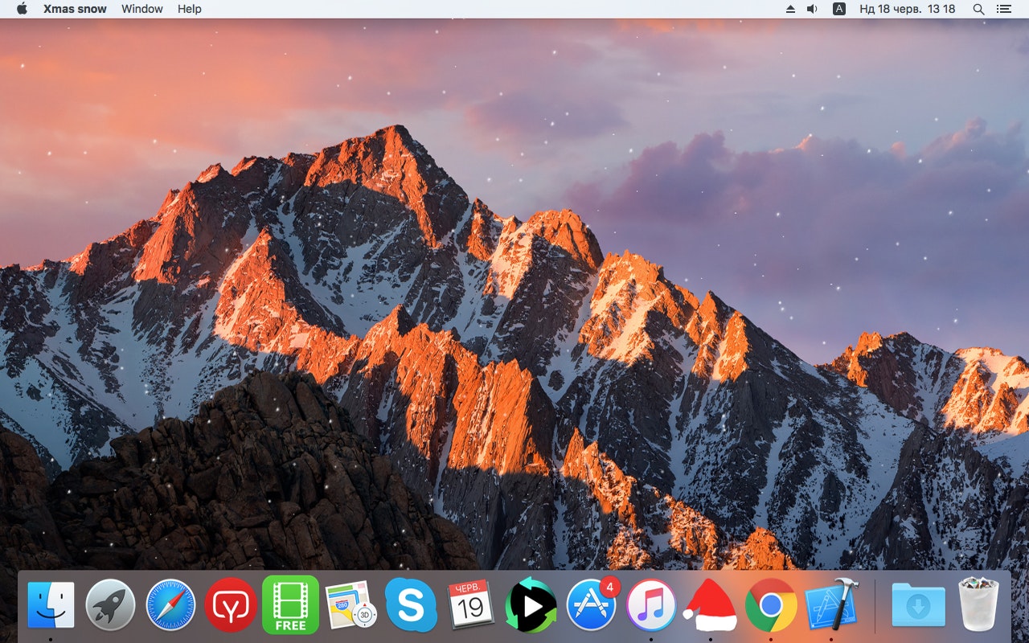The width and height of the screenshot is (1029, 643).
Task: Open the Help menu
Action: pos(190,9)
